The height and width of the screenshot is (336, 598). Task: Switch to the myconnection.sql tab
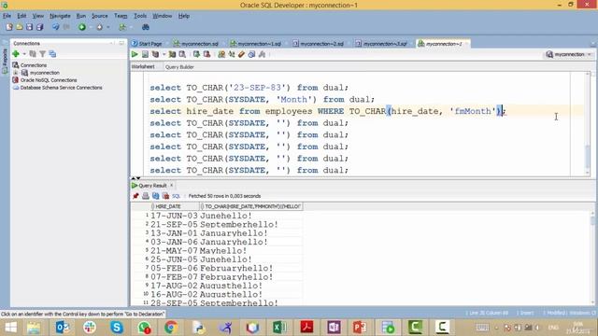(x=195, y=44)
